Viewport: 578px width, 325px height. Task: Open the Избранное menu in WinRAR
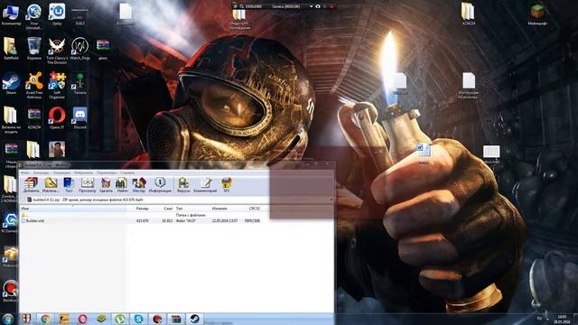click(83, 172)
